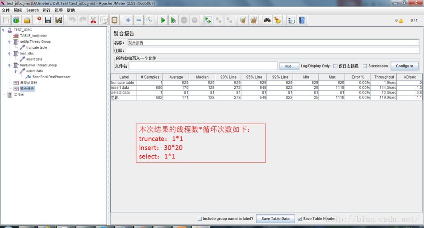
Task: Click the 总体 total row label
Action: 115,98
